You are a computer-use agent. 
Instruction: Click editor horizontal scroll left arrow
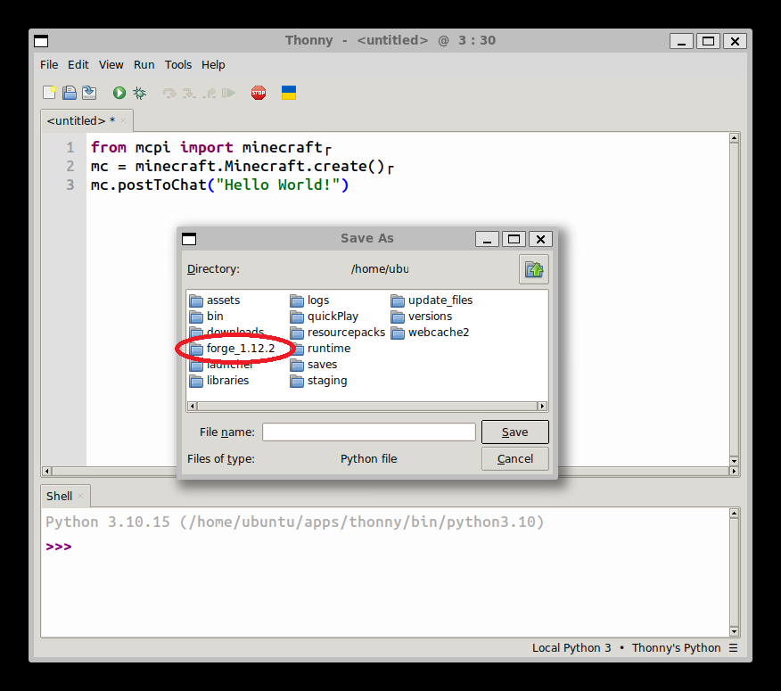coord(47,471)
